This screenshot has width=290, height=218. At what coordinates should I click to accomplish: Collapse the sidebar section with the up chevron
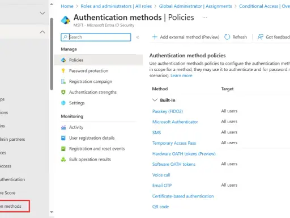42,32
